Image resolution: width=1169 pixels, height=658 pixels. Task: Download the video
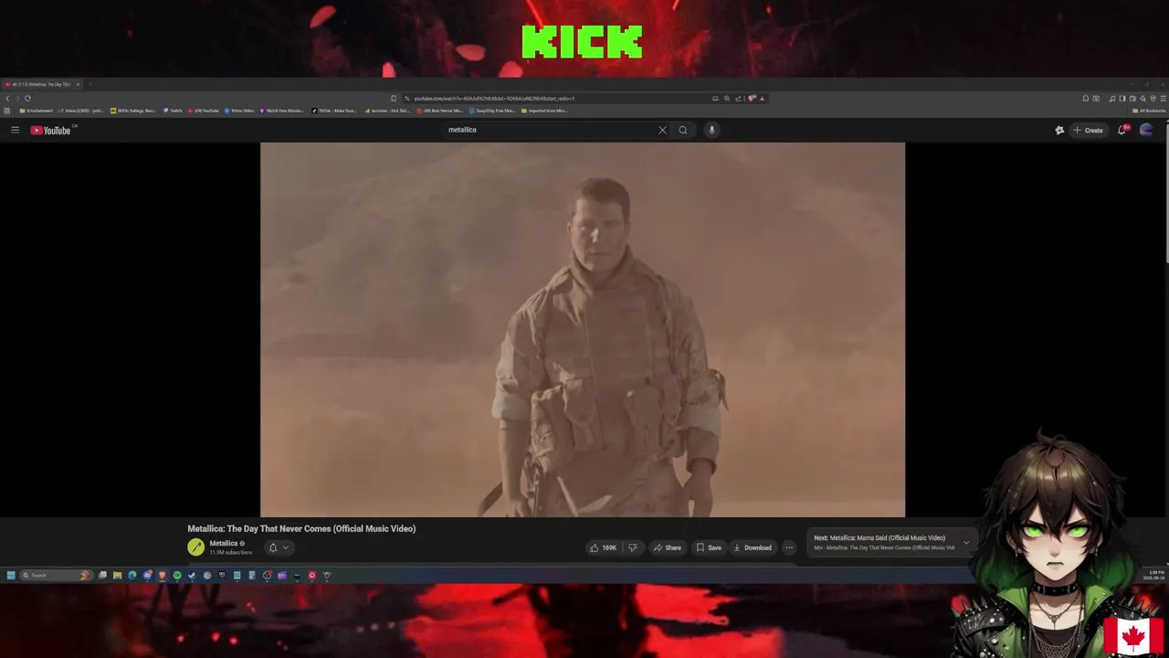(x=753, y=547)
